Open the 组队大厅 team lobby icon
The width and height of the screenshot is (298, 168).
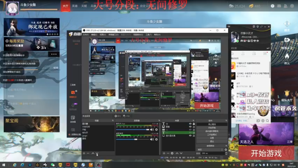click(x=287, y=94)
